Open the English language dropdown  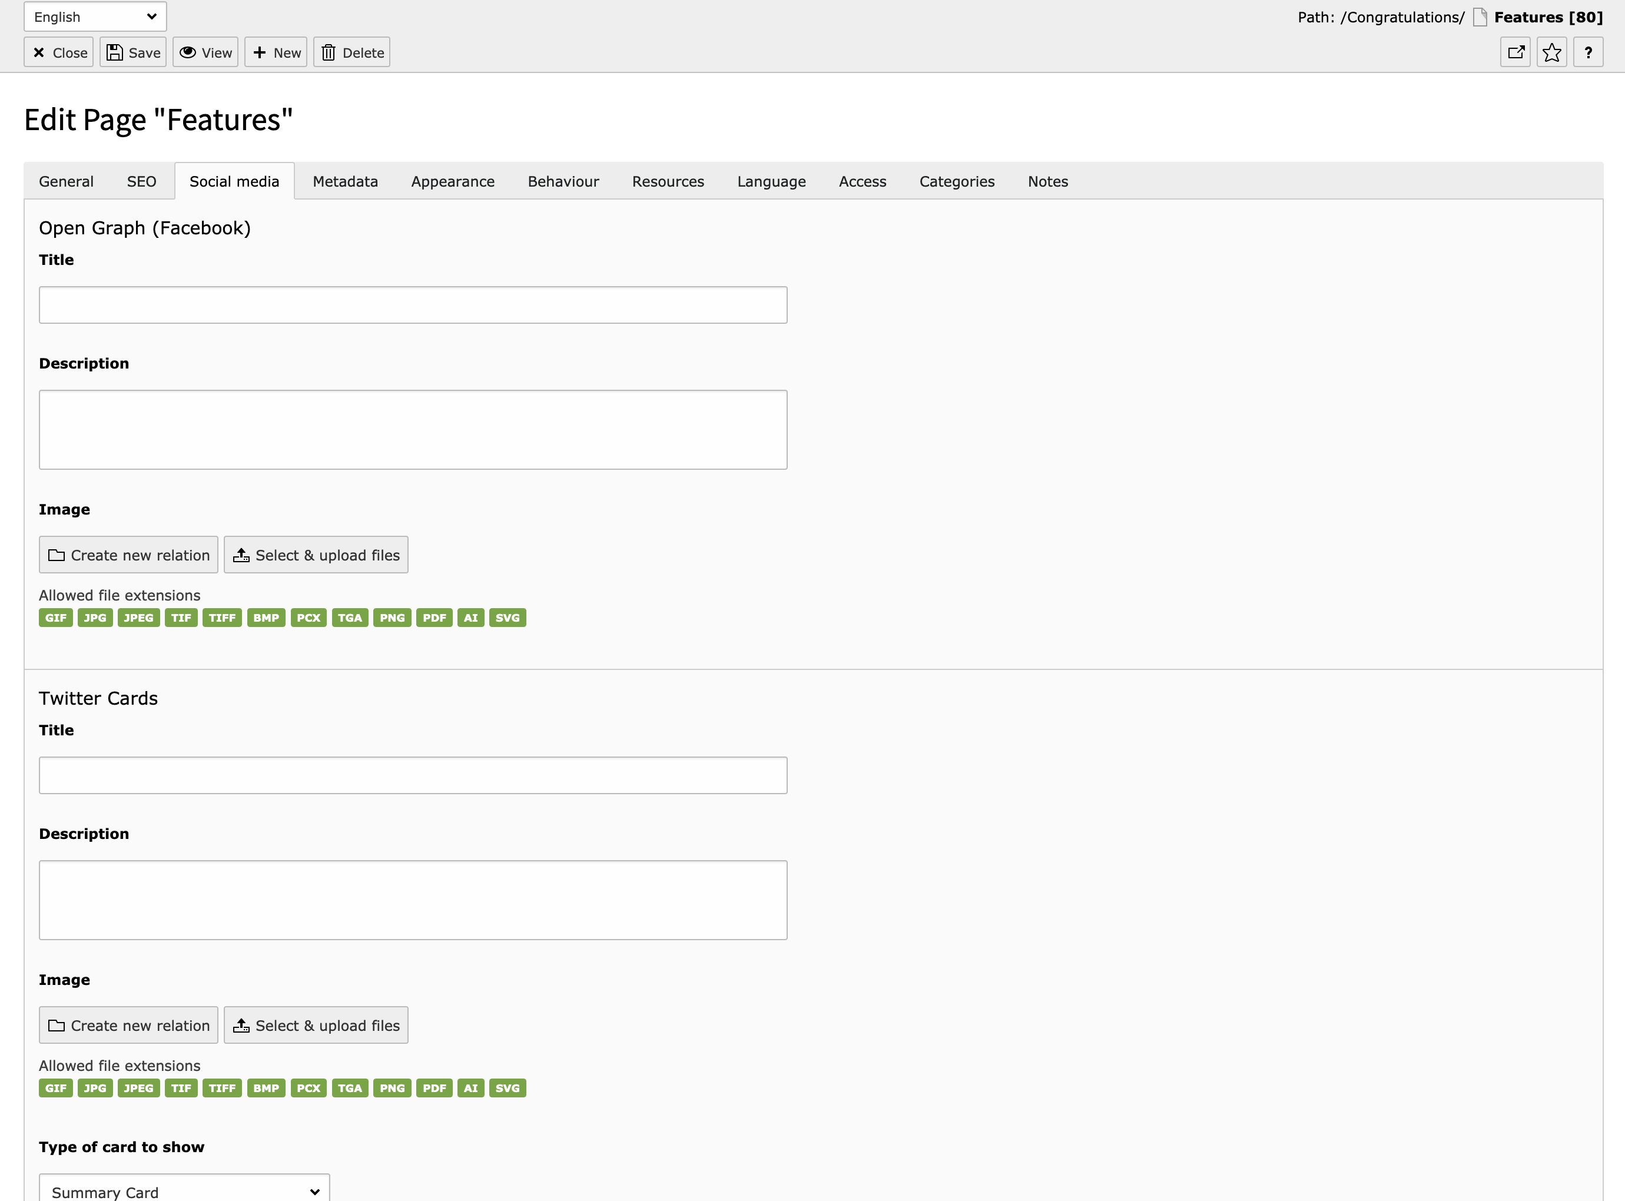pos(95,16)
